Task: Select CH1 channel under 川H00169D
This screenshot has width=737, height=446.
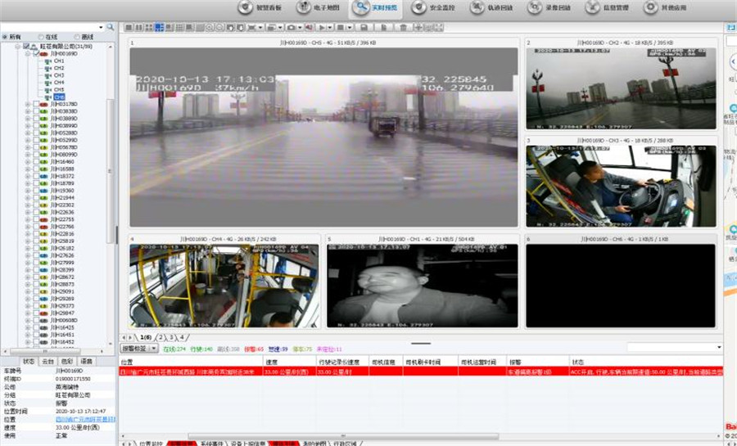Action: tap(59, 61)
